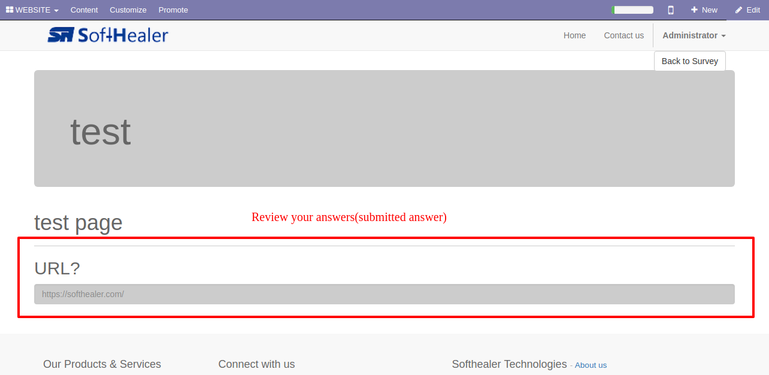Toggle the mobile preview phone icon
769x375 pixels.
pos(671,10)
